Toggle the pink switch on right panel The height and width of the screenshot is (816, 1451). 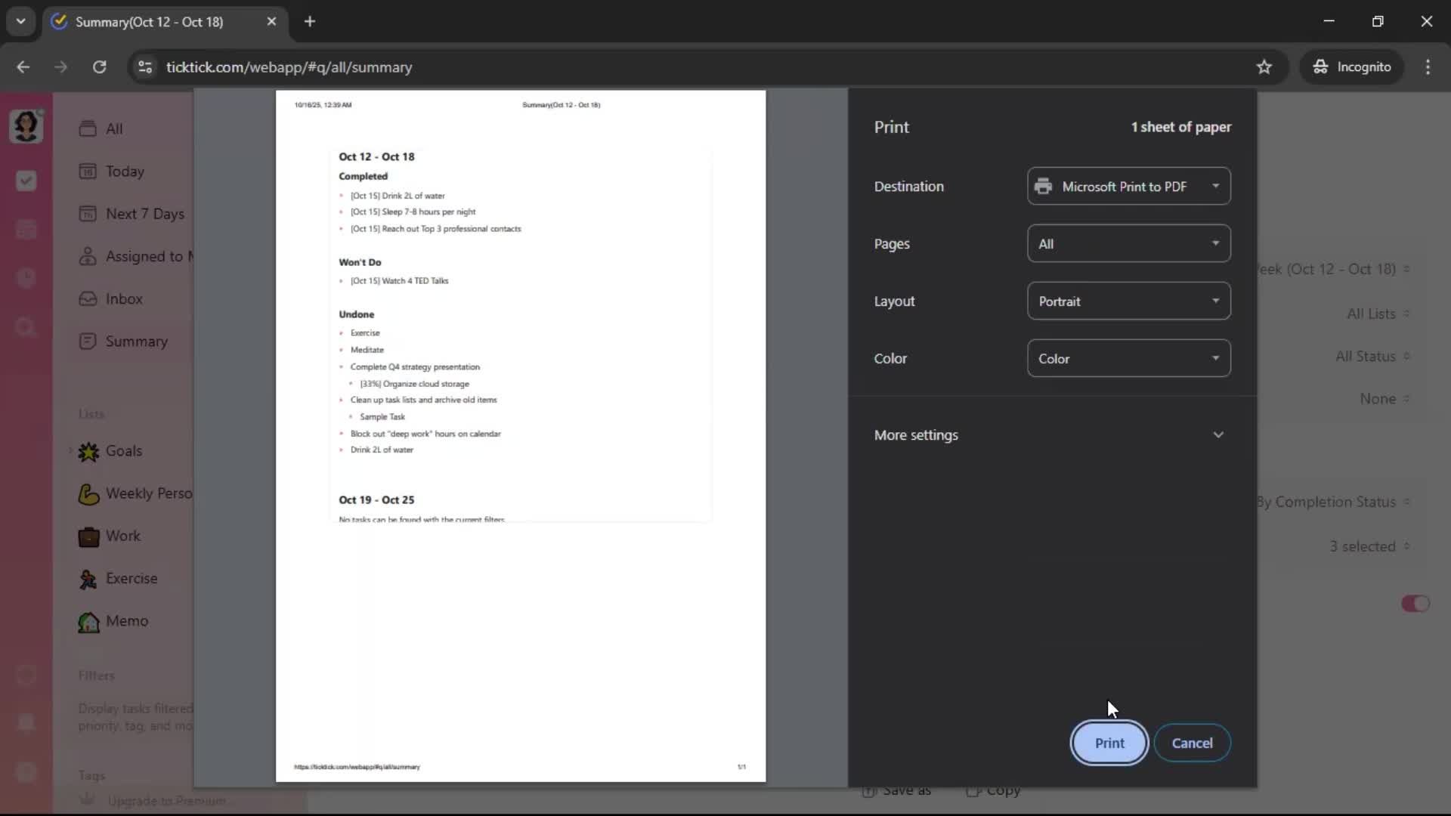1415,604
